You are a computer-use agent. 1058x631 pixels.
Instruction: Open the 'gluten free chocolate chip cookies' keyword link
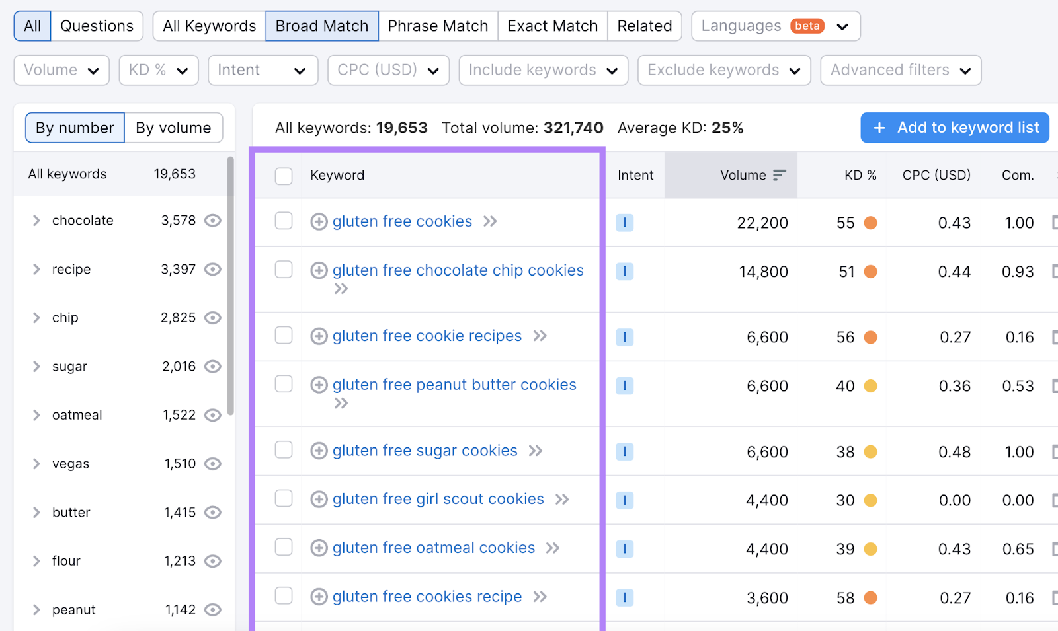pos(458,270)
